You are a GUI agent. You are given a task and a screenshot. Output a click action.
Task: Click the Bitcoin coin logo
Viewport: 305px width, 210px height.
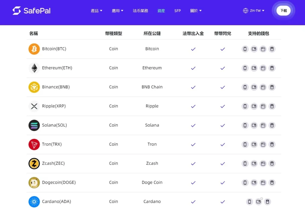click(34, 49)
